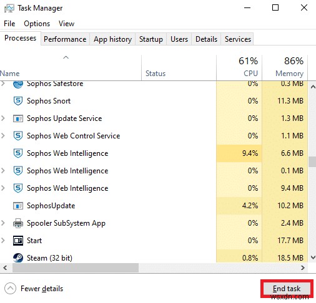
Task: Click the Steam (32 bit) logo icon
Action: (x=18, y=258)
